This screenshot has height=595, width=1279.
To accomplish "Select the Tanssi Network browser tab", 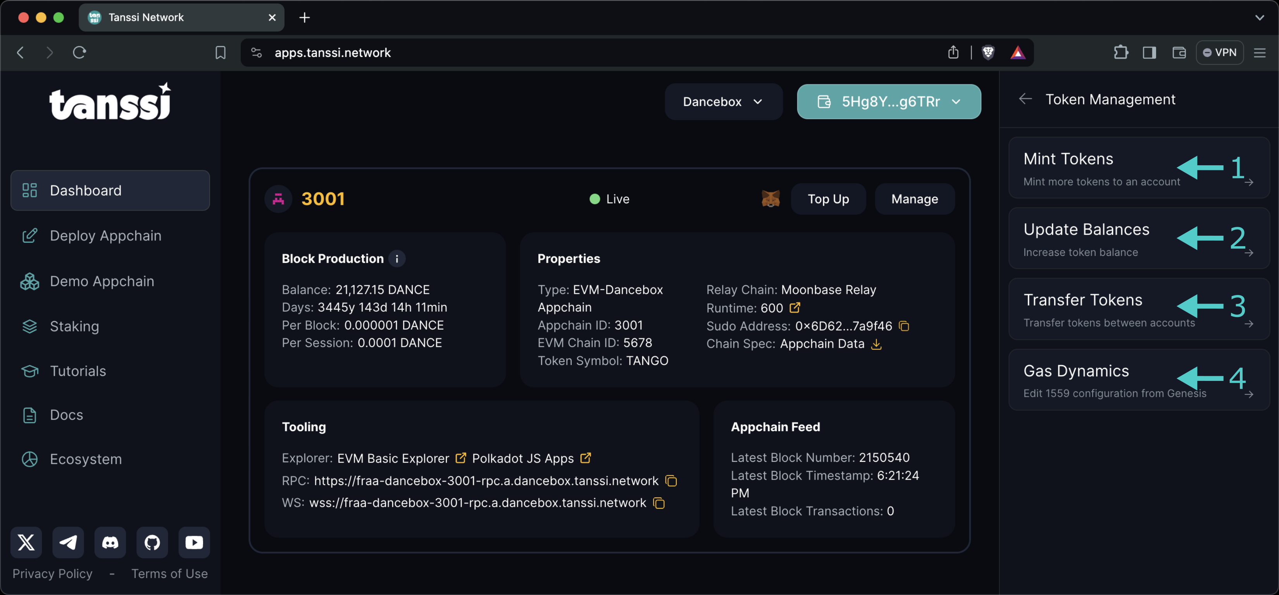I will (x=181, y=17).
